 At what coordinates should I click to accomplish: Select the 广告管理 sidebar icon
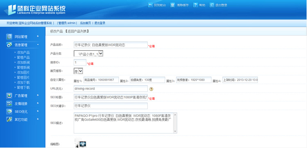[9, 96]
